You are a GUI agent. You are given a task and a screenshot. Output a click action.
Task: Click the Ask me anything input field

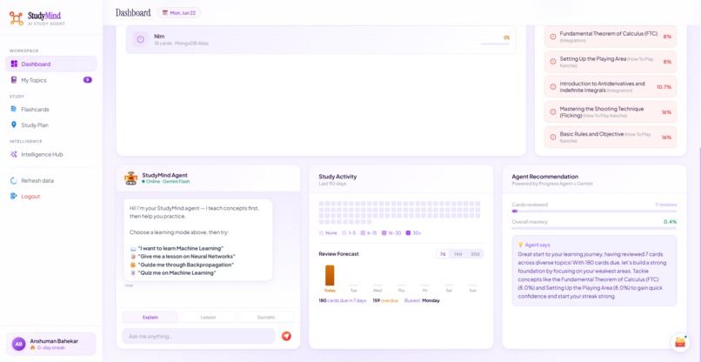pos(198,336)
